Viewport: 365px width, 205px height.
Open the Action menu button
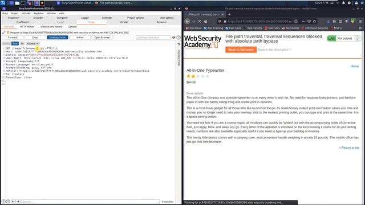pos(80,38)
